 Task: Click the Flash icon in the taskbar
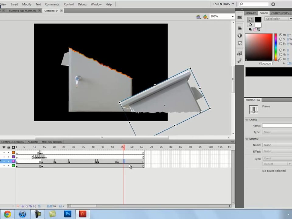coord(83,214)
